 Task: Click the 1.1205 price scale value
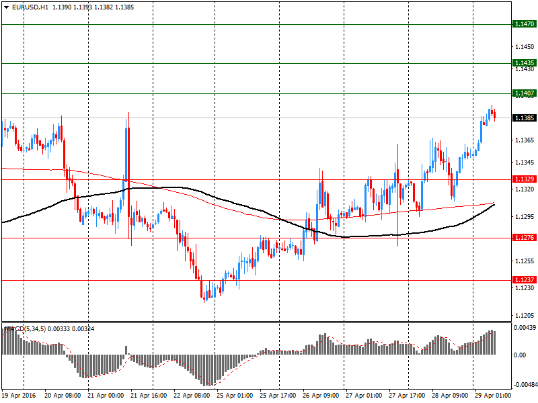pyautogui.click(x=525, y=315)
